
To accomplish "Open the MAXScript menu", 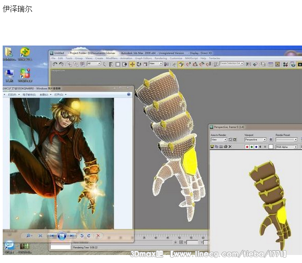I will click(191, 58).
